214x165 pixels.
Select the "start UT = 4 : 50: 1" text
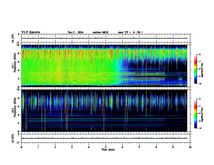tap(131, 32)
